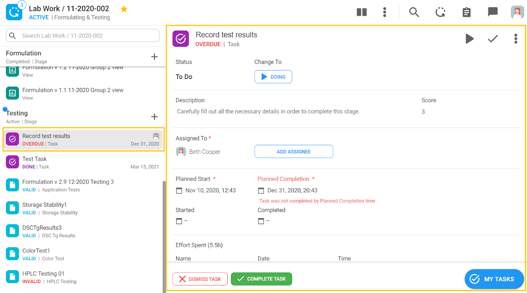This screenshot has width=527, height=293.
Task: Open global search magnifier in top bar
Action: pos(414,12)
